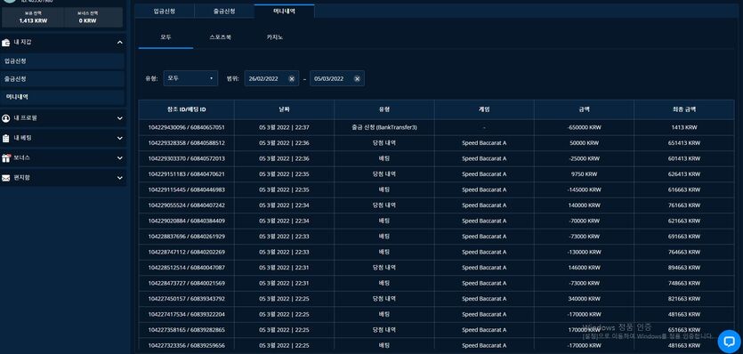Click ID cell 104229328358 / 60840588512

click(186, 143)
